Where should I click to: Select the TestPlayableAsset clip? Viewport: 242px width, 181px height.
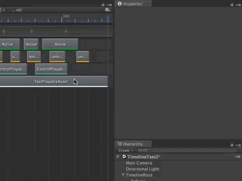pos(54,81)
